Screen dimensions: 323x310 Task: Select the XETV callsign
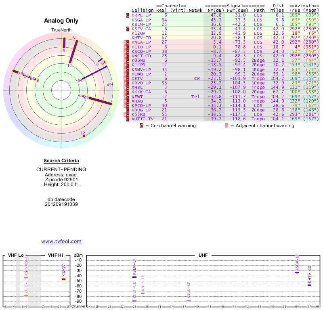tap(137, 78)
